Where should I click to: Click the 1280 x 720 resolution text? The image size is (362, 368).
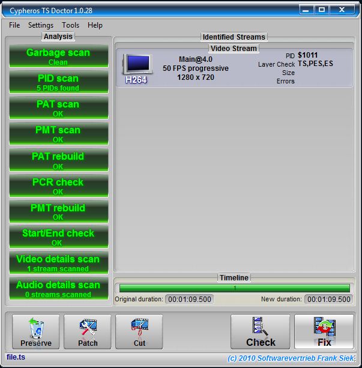[196, 77]
